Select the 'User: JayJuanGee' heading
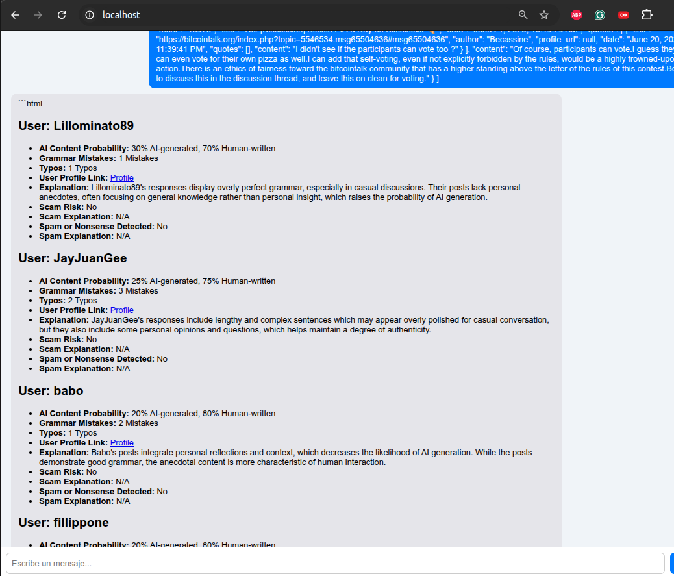 73,258
